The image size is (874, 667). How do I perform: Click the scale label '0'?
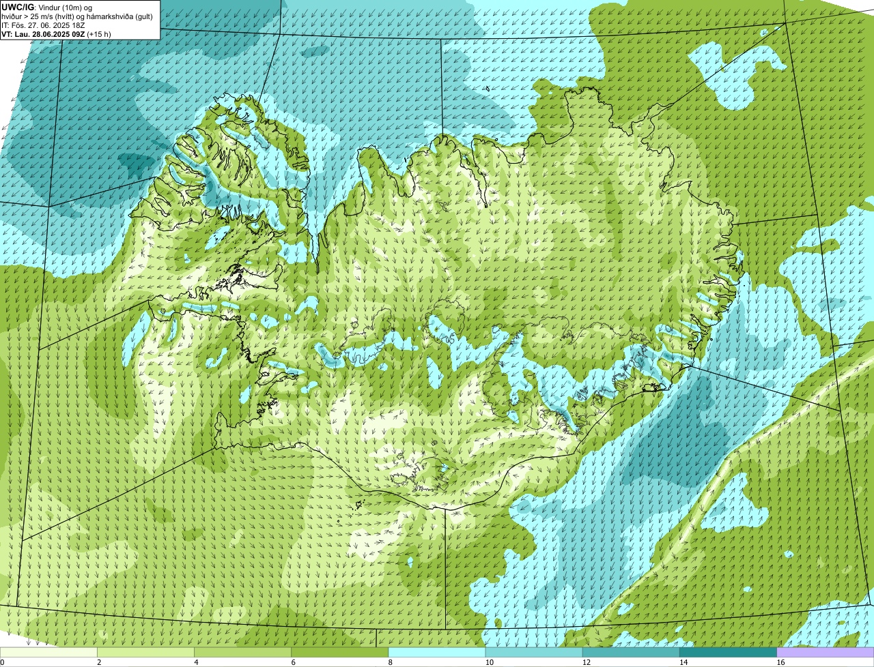2,662
